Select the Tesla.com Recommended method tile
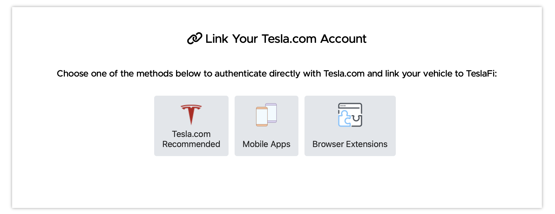This screenshot has width=555, height=214. tap(191, 126)
